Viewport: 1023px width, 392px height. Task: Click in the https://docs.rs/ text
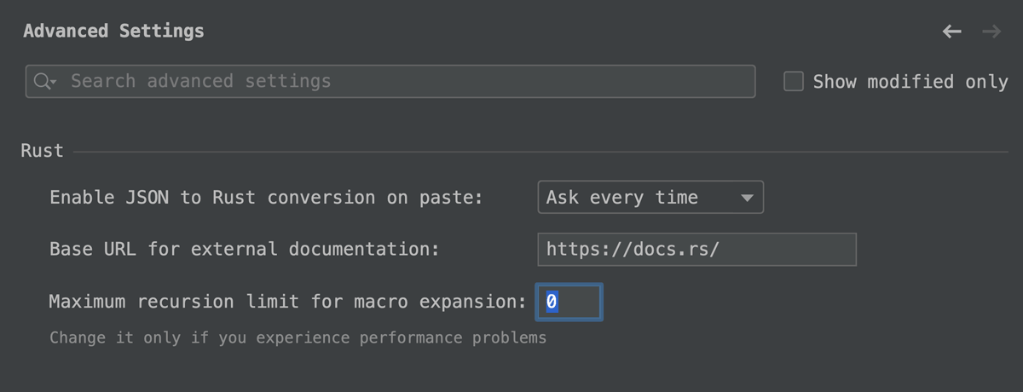tap(633, 249)
